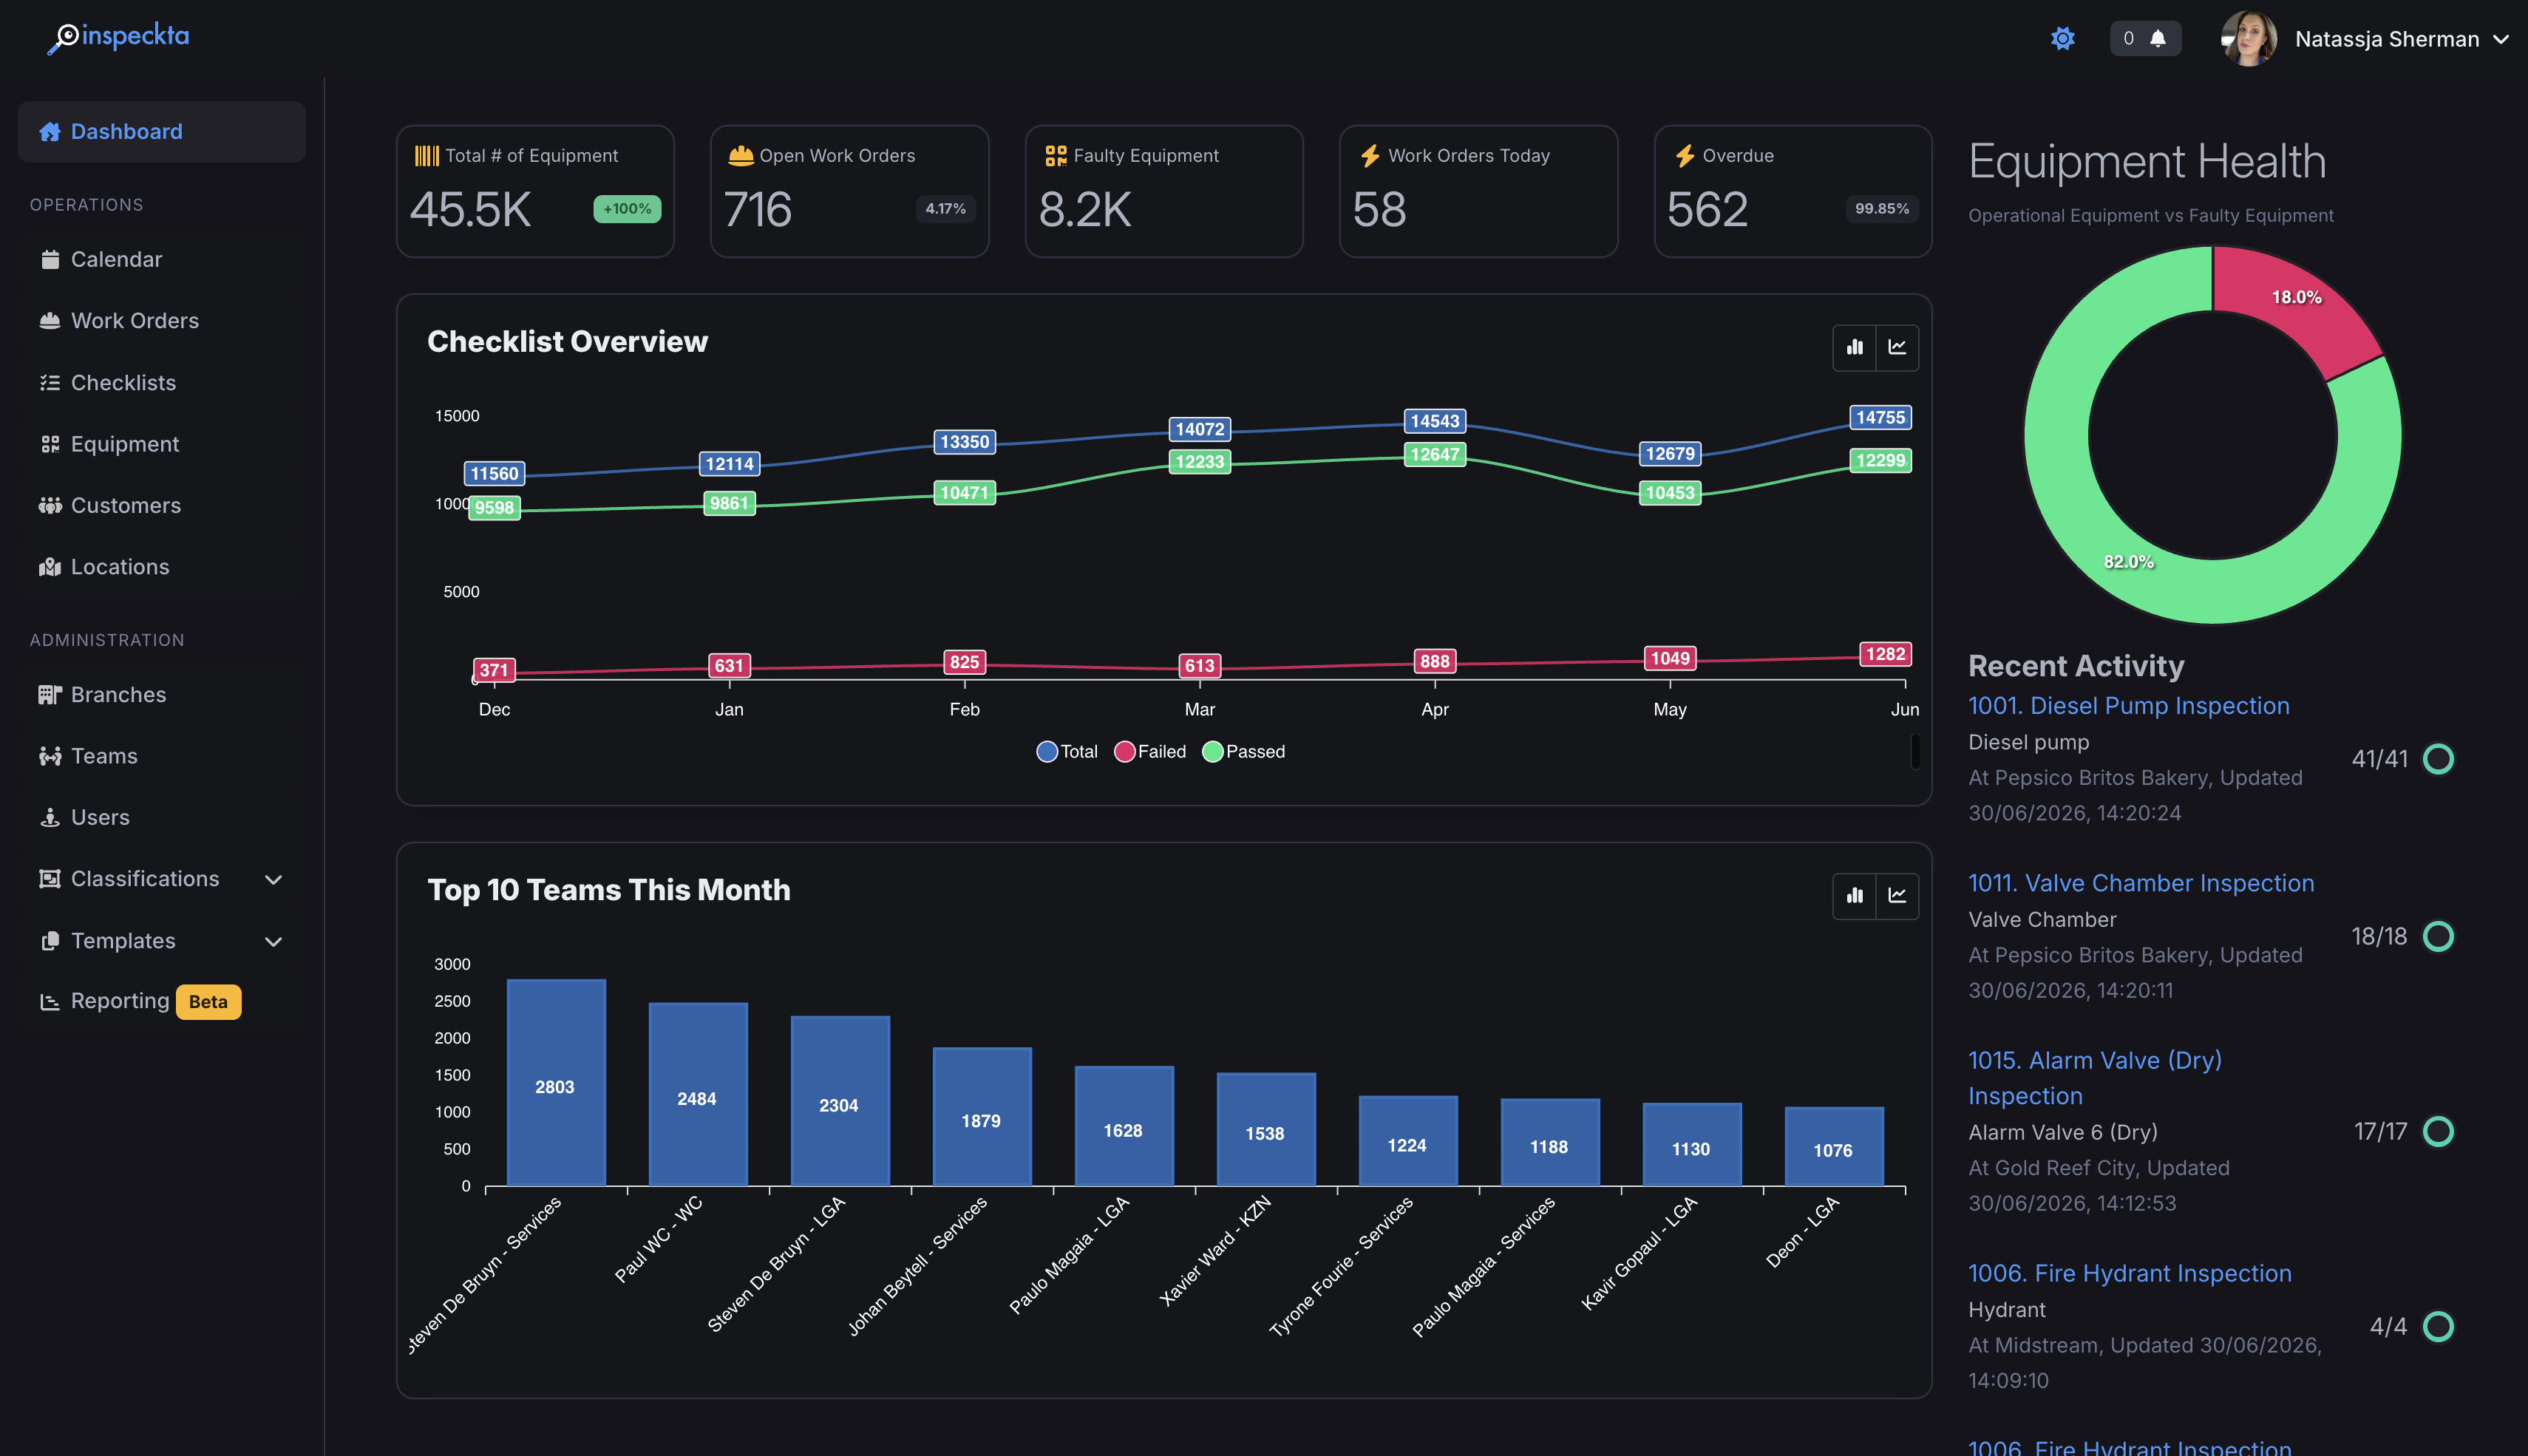Click the 17/17 progress ring

(2437, 1132)
